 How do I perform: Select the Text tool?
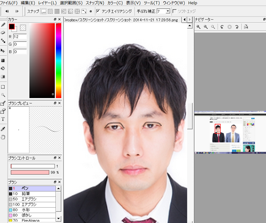point(3,119)
